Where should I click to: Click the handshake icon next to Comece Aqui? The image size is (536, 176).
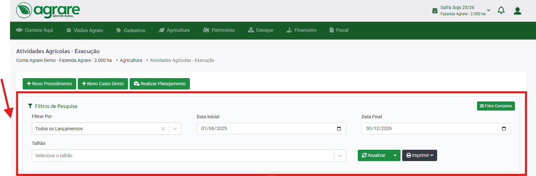pos(19,30)
